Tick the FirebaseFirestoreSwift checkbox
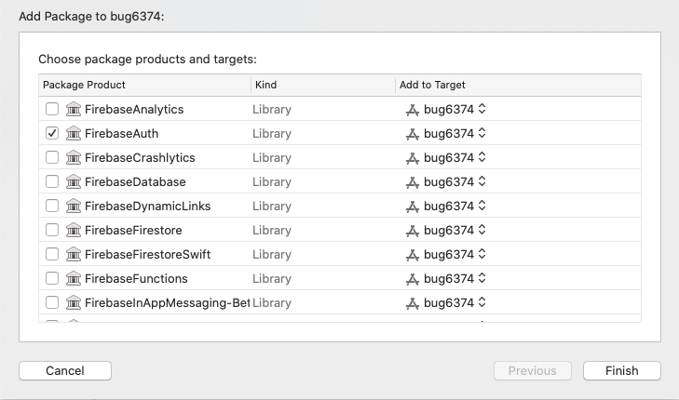Screen dimensions: 679x400 point(52,254)
